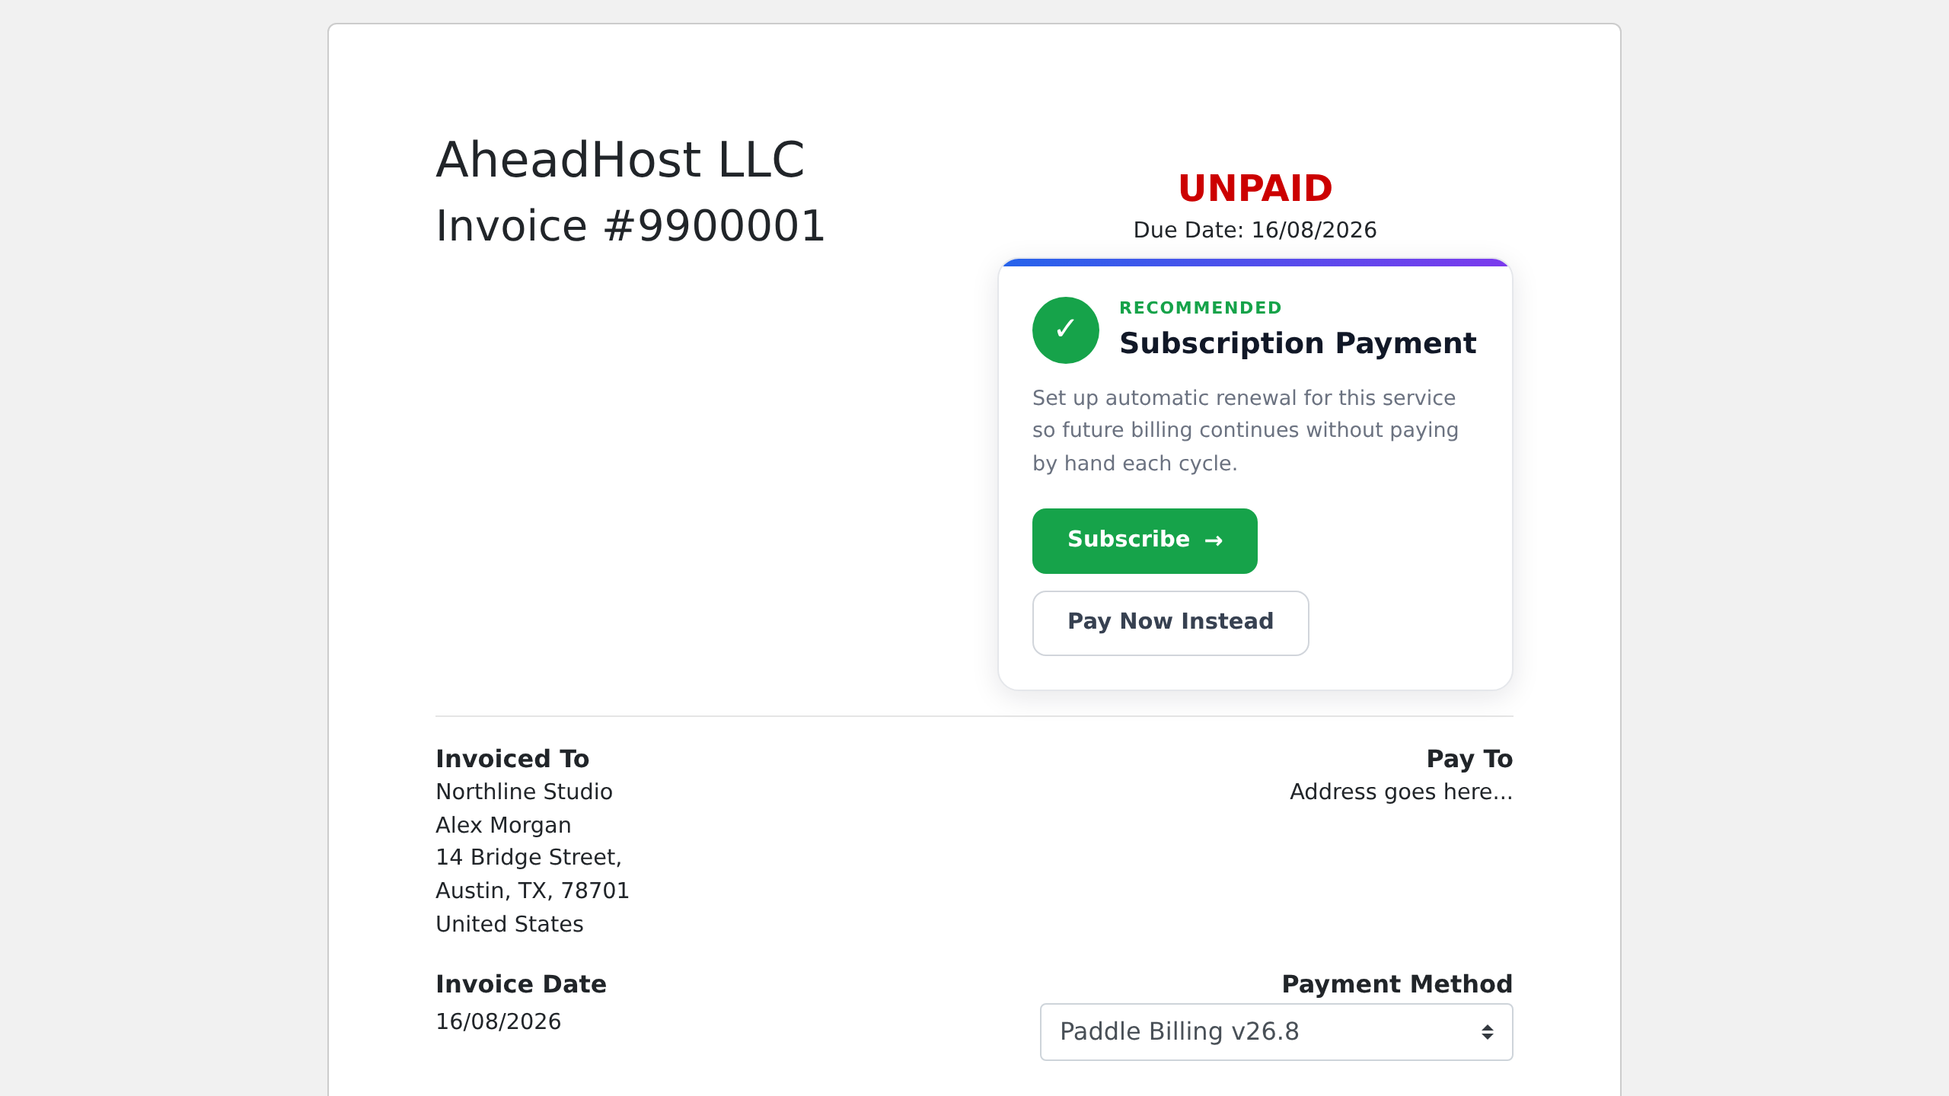Click the Subscription Payment card title
The height and width of the screenshot is (1096, 1949).
tap(1297, 343)
